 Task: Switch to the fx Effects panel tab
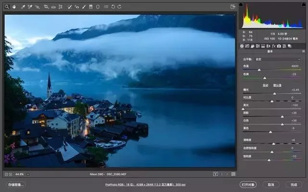pos(274,46)
